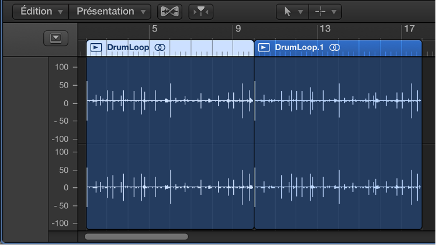Select the DrumLoop region header
Viewport: 436px width, 245px height.
tap(170, 48)
